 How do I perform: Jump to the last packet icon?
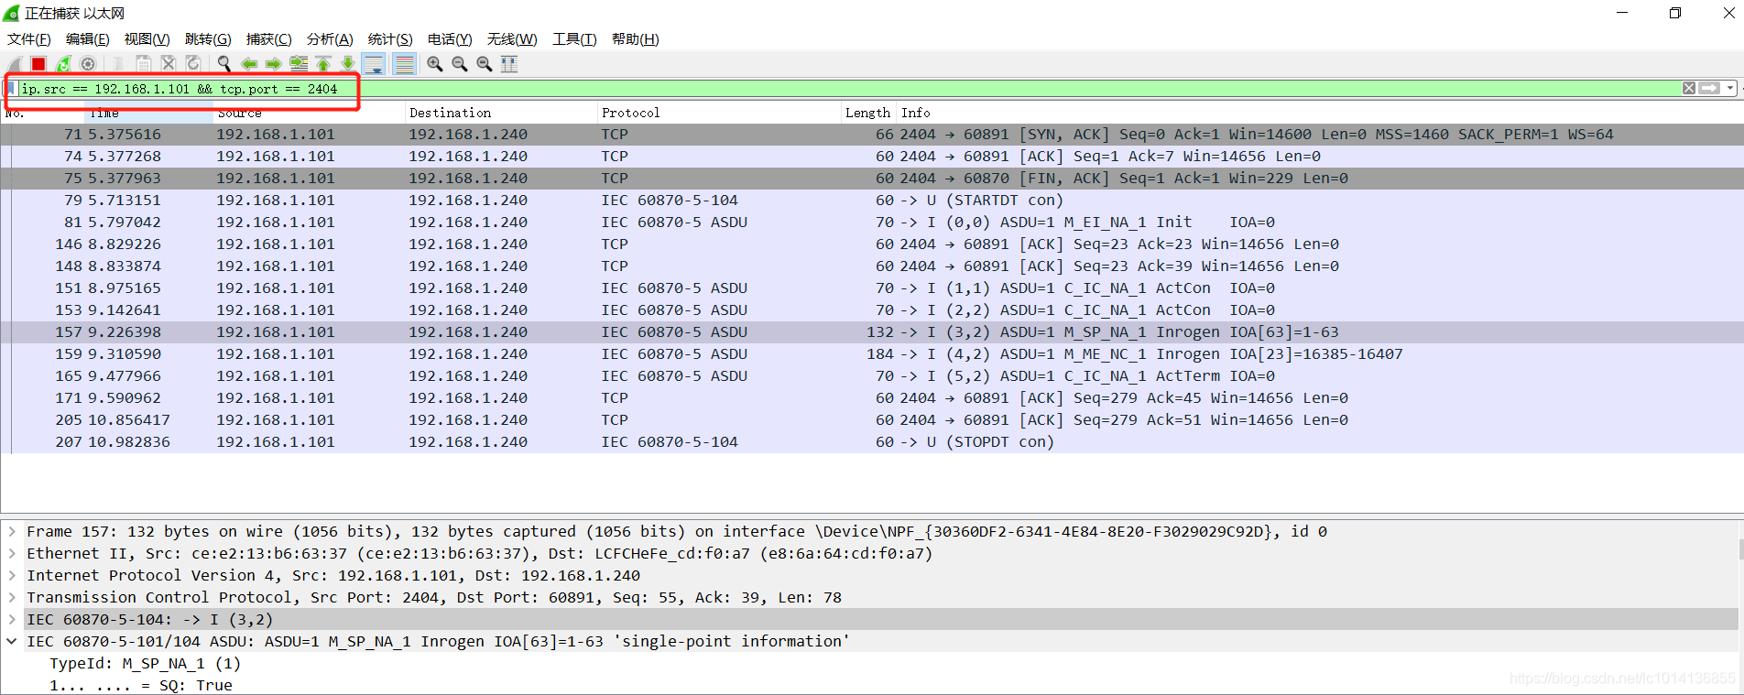(348, 64)
